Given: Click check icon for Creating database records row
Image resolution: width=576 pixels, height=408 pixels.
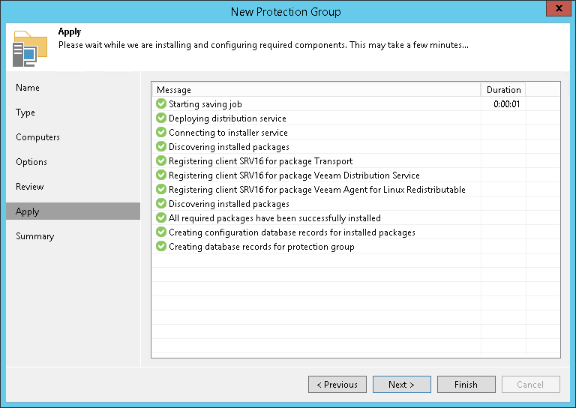Looking at the screenshot, I should [161, 246].
